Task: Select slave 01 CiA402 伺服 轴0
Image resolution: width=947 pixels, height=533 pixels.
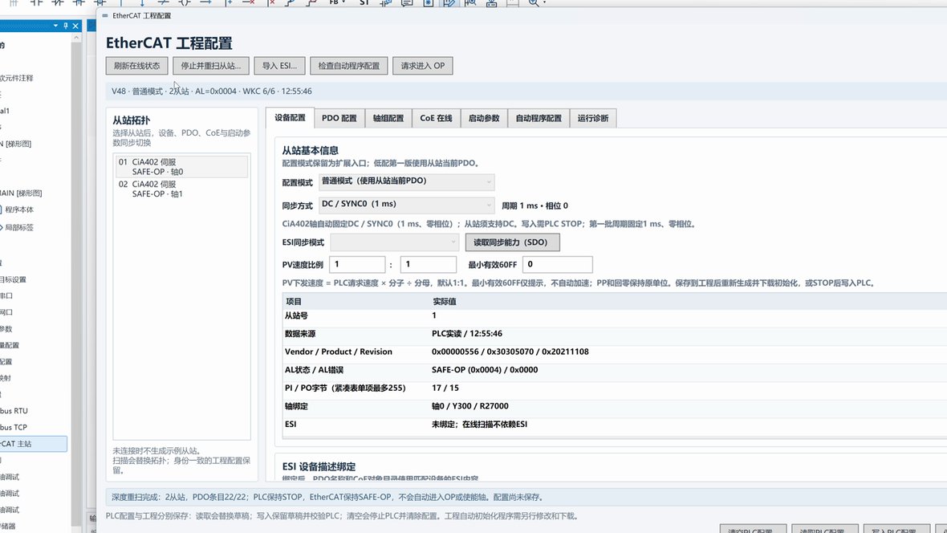Action: (x=182, y=167)
